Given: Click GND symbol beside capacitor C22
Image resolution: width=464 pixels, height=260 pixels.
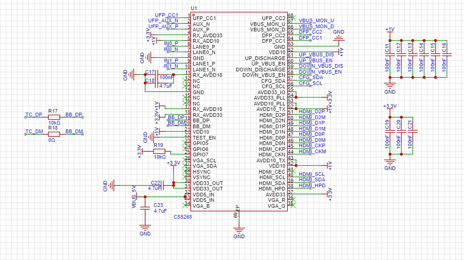Looking at the screenshot, I should click(112, 185).
